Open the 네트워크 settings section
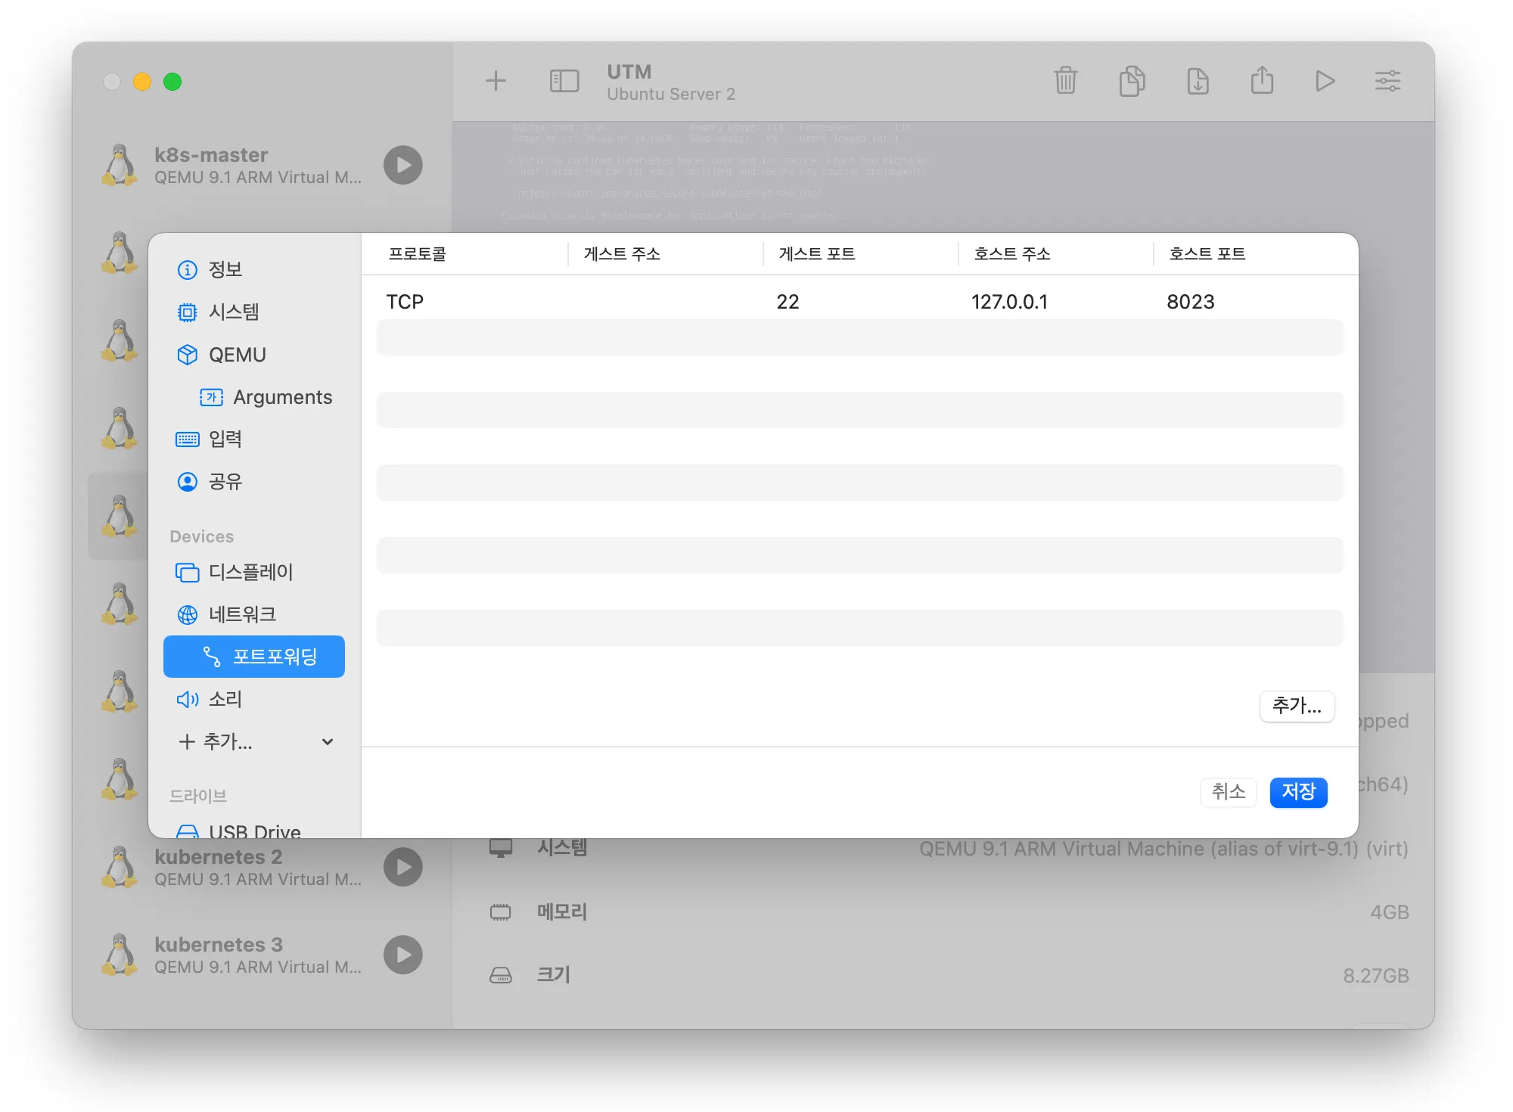 coord(242,614)
